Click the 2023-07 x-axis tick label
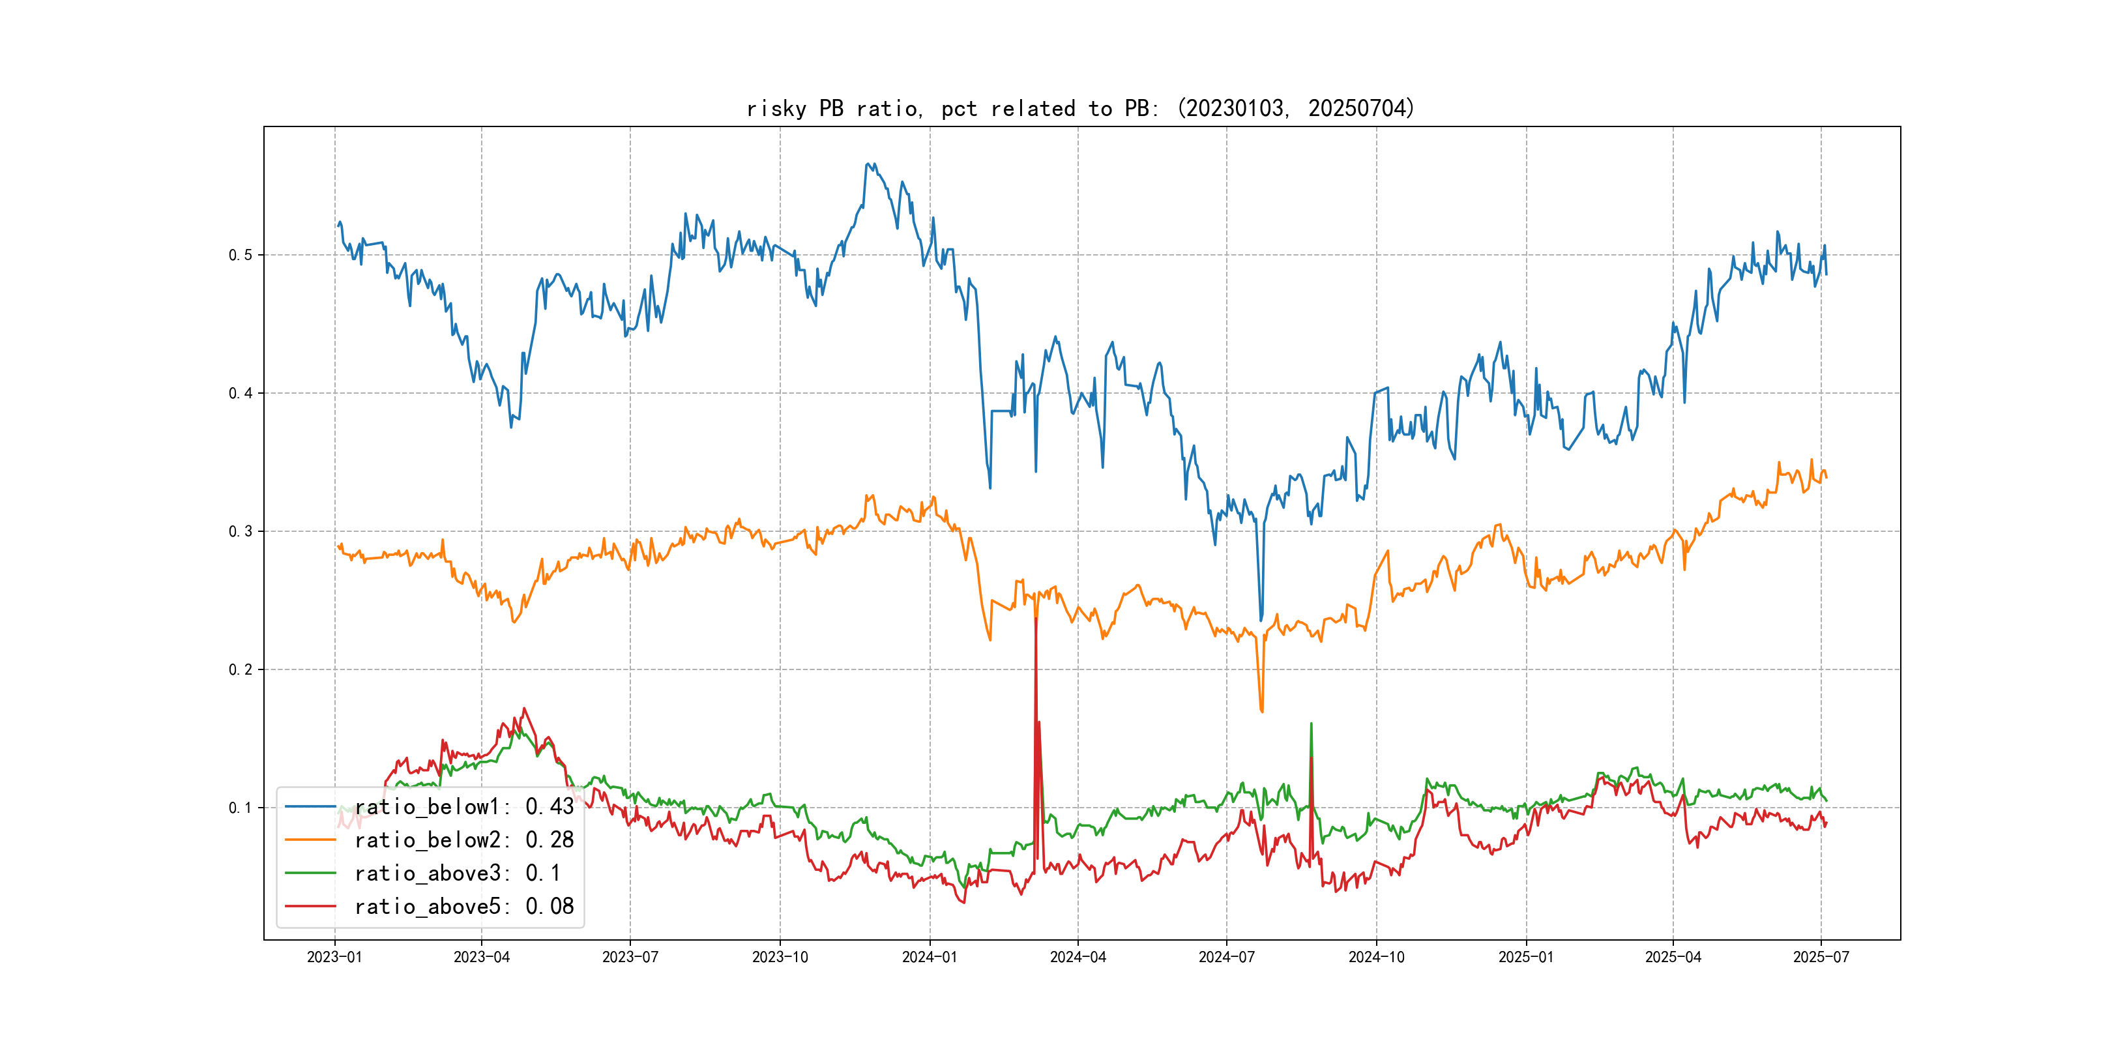Viewport: 2112px width, 1056px height. pyautogui.click(x=630, y=957)
